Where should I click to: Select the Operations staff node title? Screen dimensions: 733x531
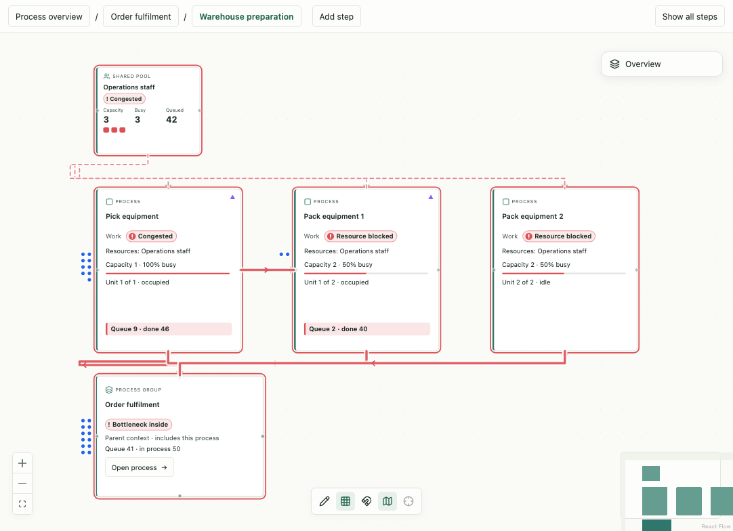pos(129,87)
